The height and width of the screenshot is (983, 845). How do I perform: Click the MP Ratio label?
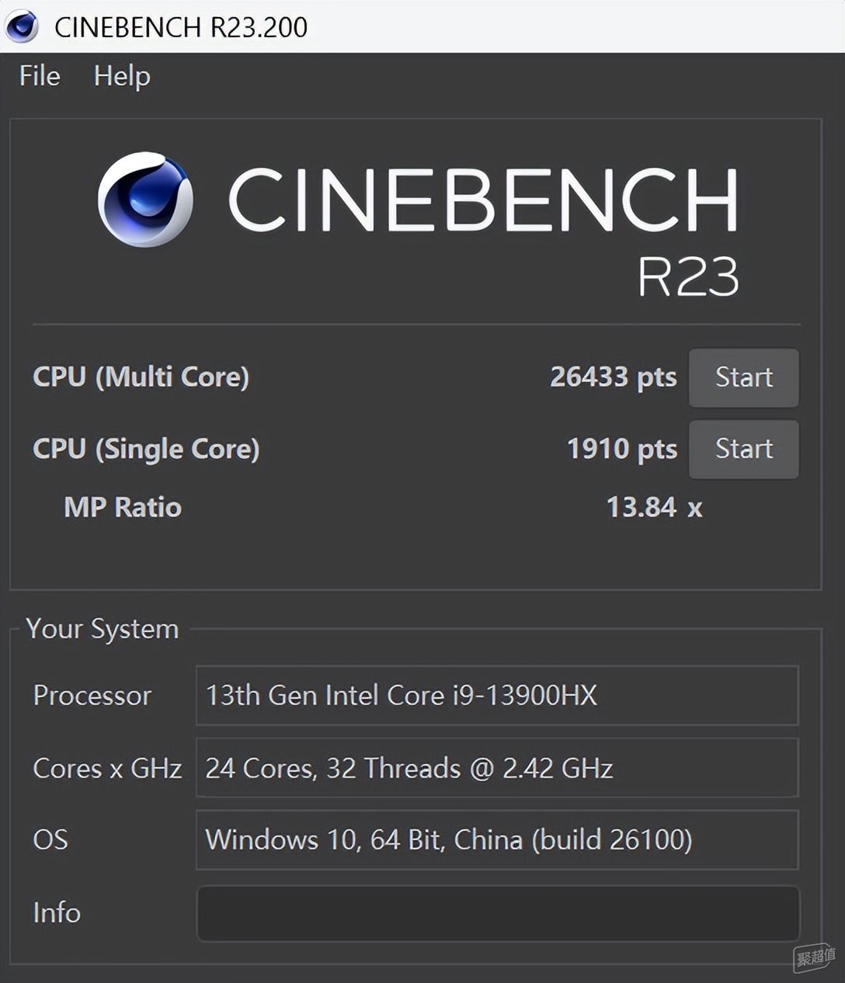click(x=123, y=507)
